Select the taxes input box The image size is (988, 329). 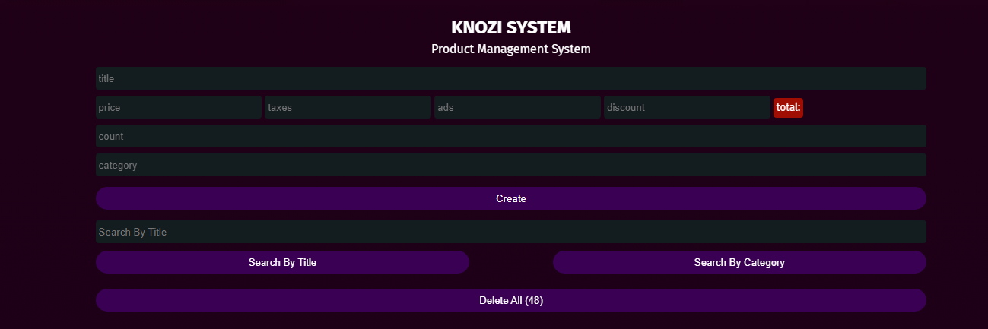pos(348,108)
